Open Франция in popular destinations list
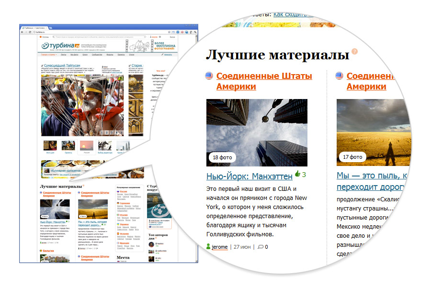 click(125, 243)
